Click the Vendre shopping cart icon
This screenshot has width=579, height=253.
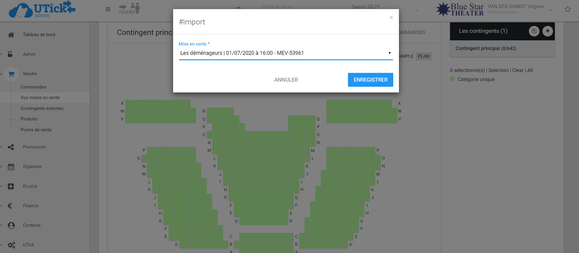coord(11,74)
